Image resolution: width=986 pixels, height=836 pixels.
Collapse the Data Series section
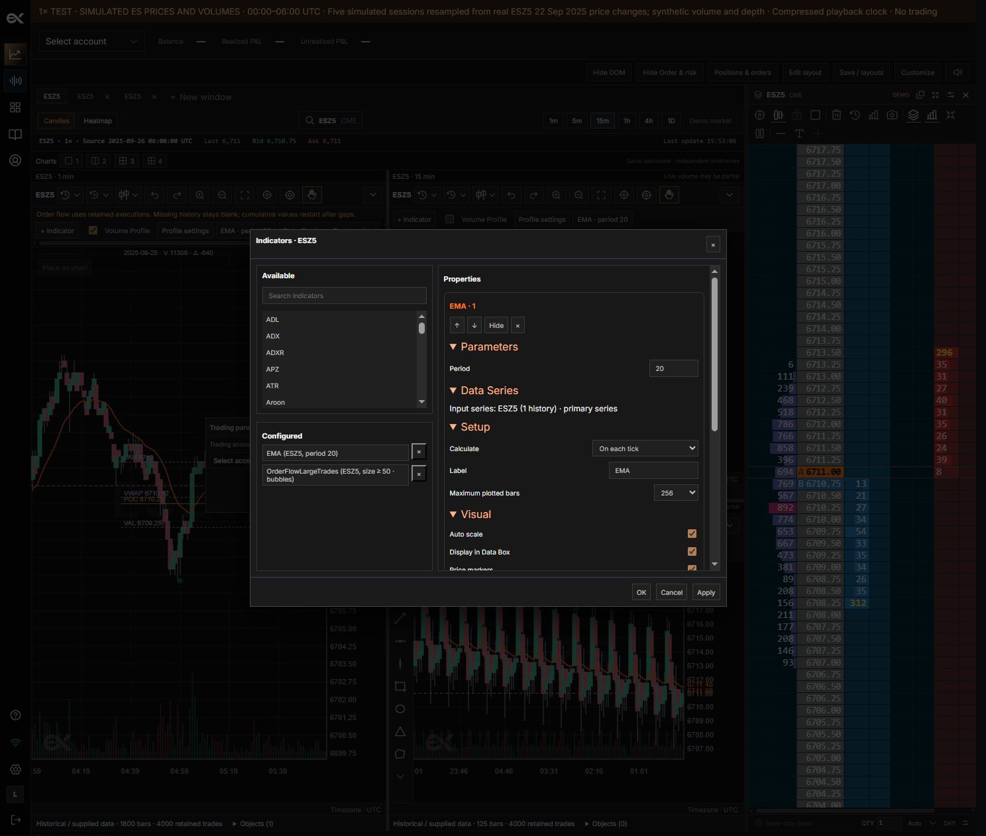(x=484, y=390)
